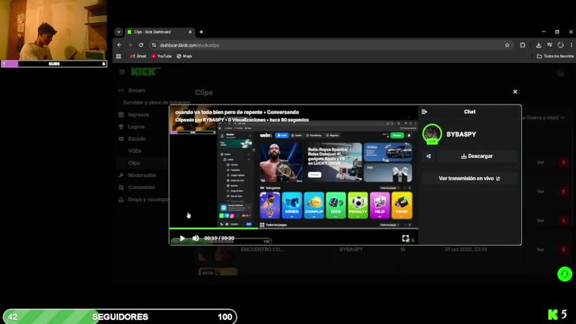Select Clips in the sidebar
This screenshot has width=576, height=324.
134,163
